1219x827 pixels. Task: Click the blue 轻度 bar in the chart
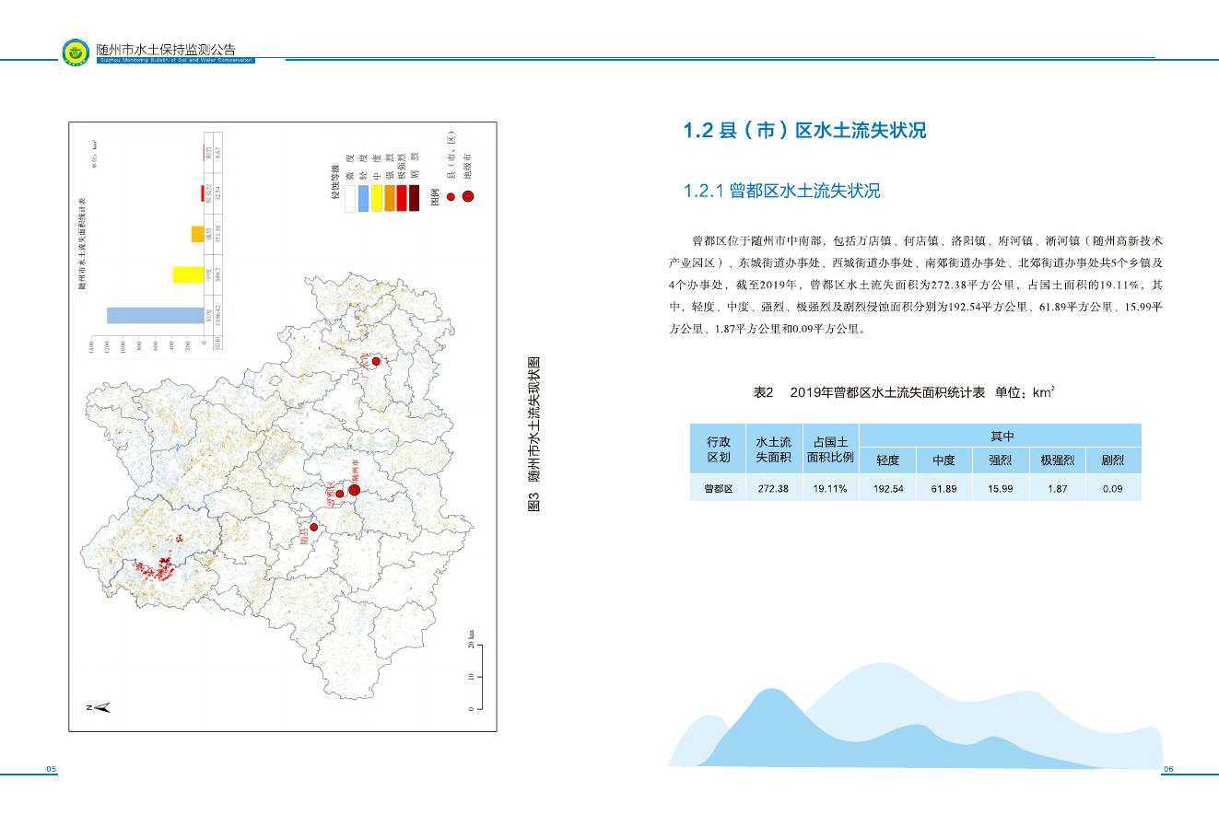[x=155, y=315]
